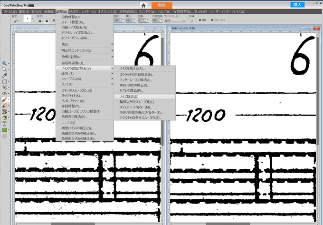Click the blue 購入 button

coord(297,5)
